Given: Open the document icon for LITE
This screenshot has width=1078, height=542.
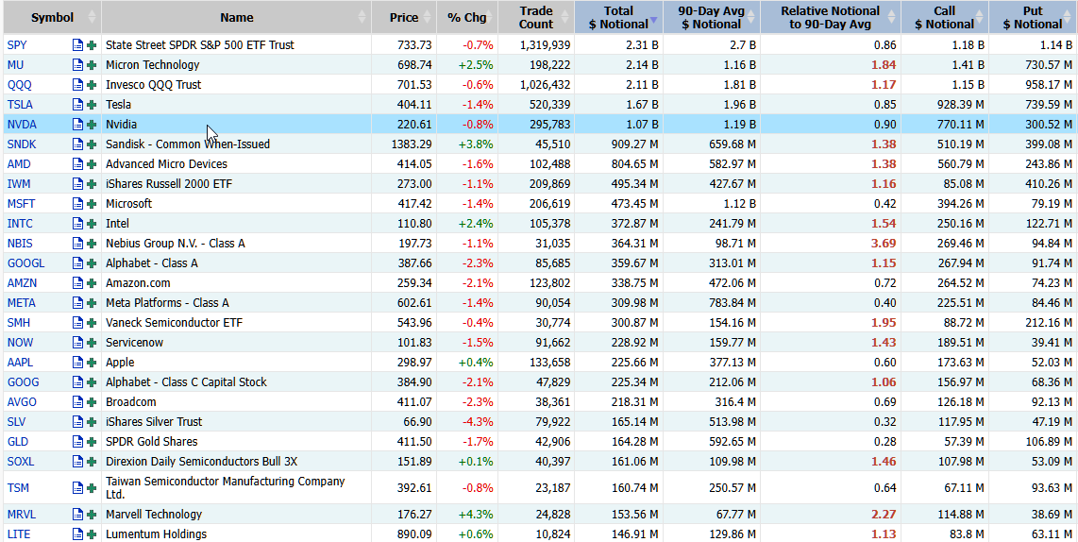Looking at the screenshot, I should (77, 534).
